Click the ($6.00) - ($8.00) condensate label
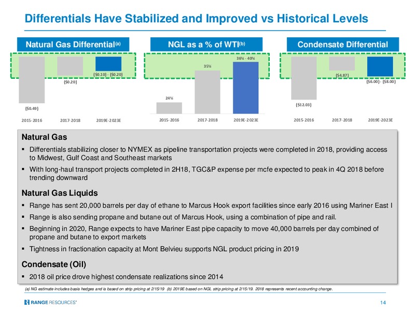Image resolution: width=415 pixels, height=311 pixels. click(x=381, y=81)
